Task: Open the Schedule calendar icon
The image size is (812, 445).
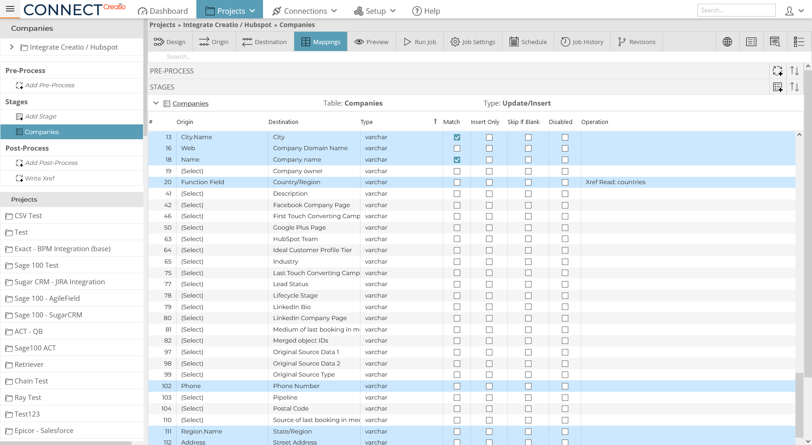Action: [513, 41]
